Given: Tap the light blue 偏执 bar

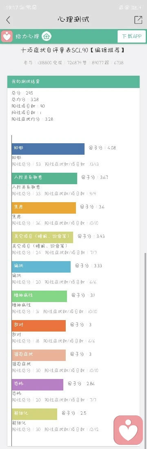Looking at the screenshot, I should [41, 266].
